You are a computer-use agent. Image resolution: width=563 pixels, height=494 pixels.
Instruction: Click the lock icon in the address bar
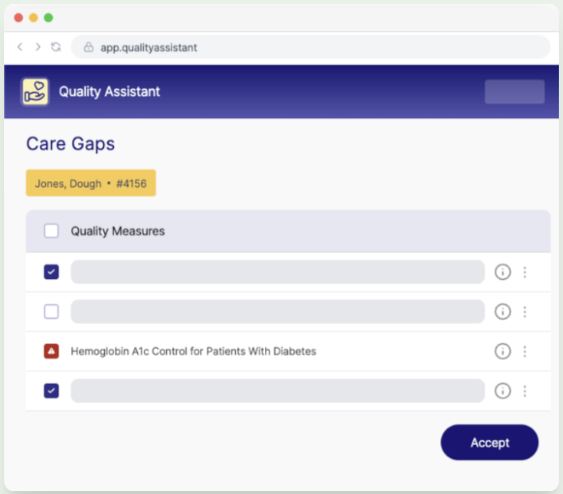[x=89, y=48]
